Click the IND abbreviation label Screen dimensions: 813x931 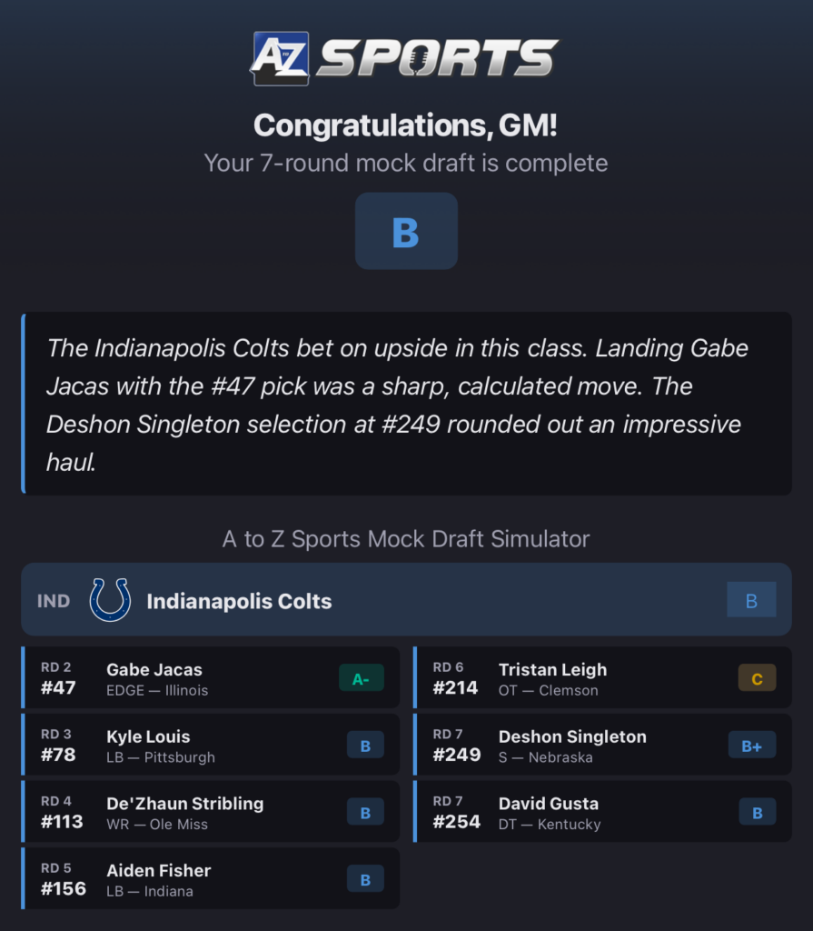[54, 599]
